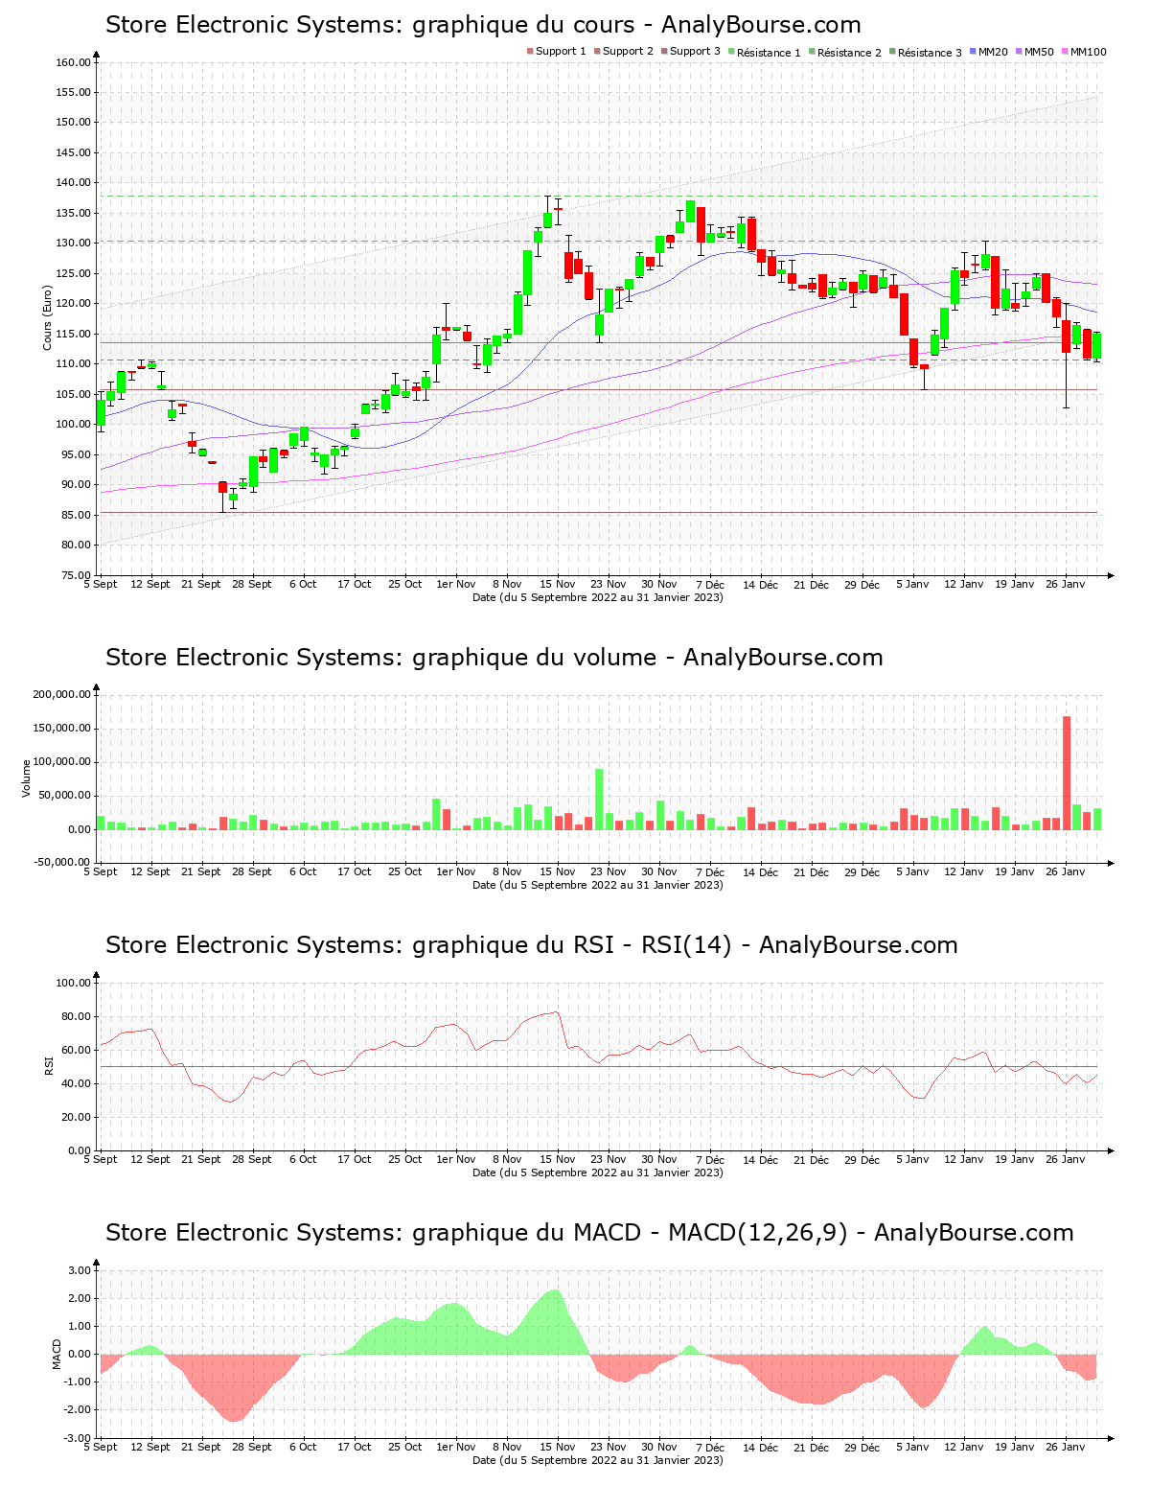Click the 'MACD' vertical axis label
Viewport: 1150px width, 1486px height.
pos(57,1354)
